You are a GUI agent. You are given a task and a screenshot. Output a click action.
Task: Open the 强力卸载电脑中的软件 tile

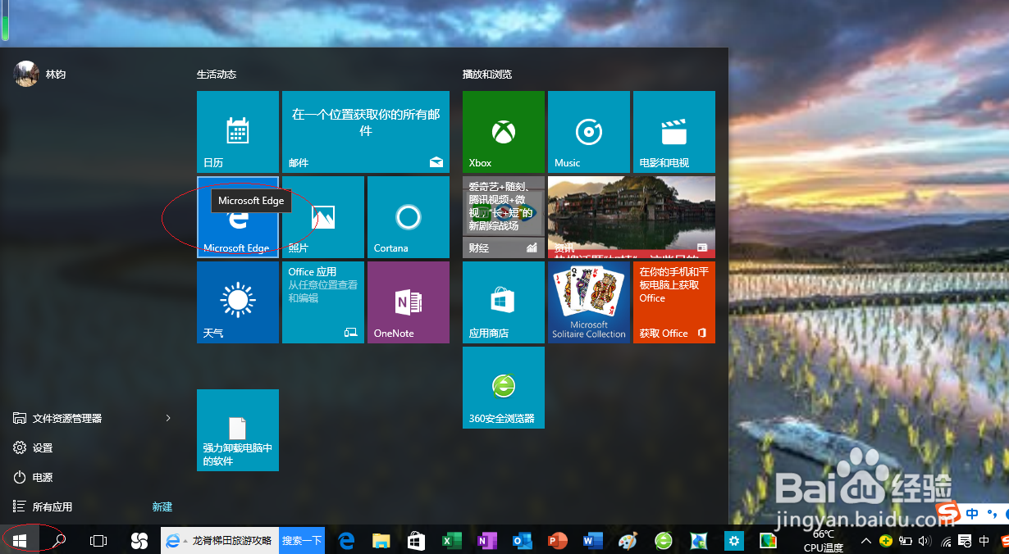[x=238, y=429]
